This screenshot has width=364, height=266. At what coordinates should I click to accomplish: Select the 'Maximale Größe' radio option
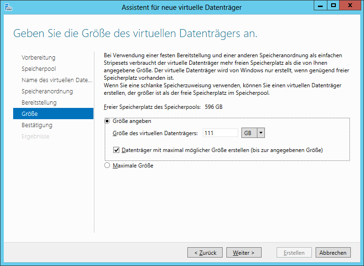coord(107,165)
